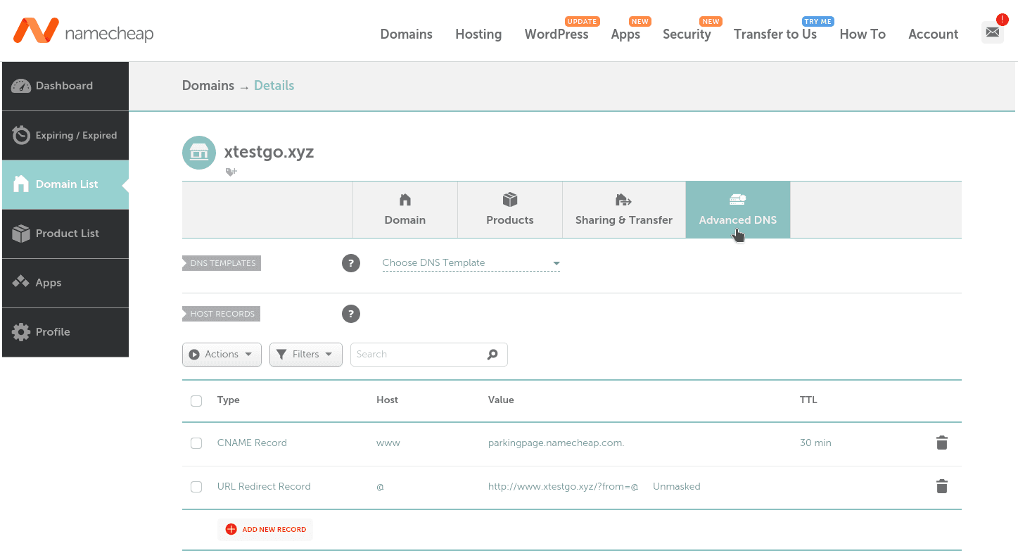Open the Actions dropdown

click(x=222, y=355)
